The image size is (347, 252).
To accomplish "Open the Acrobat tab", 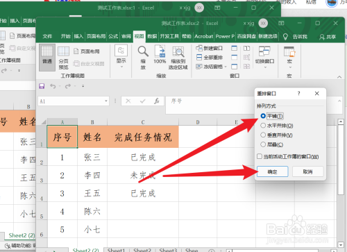I will click(203, 36).
